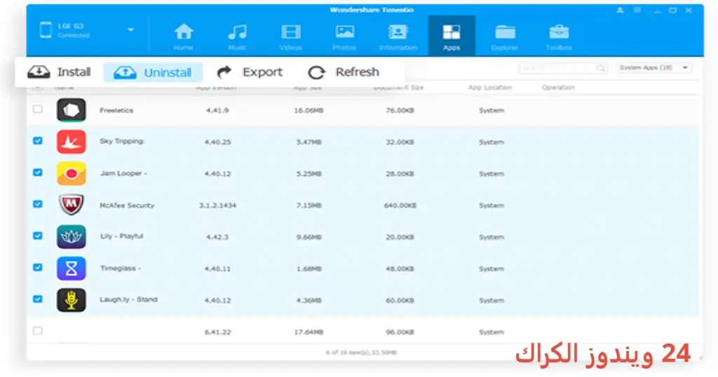Click the connected phone device icon
The image size is (718, 377).
(46, 30)
